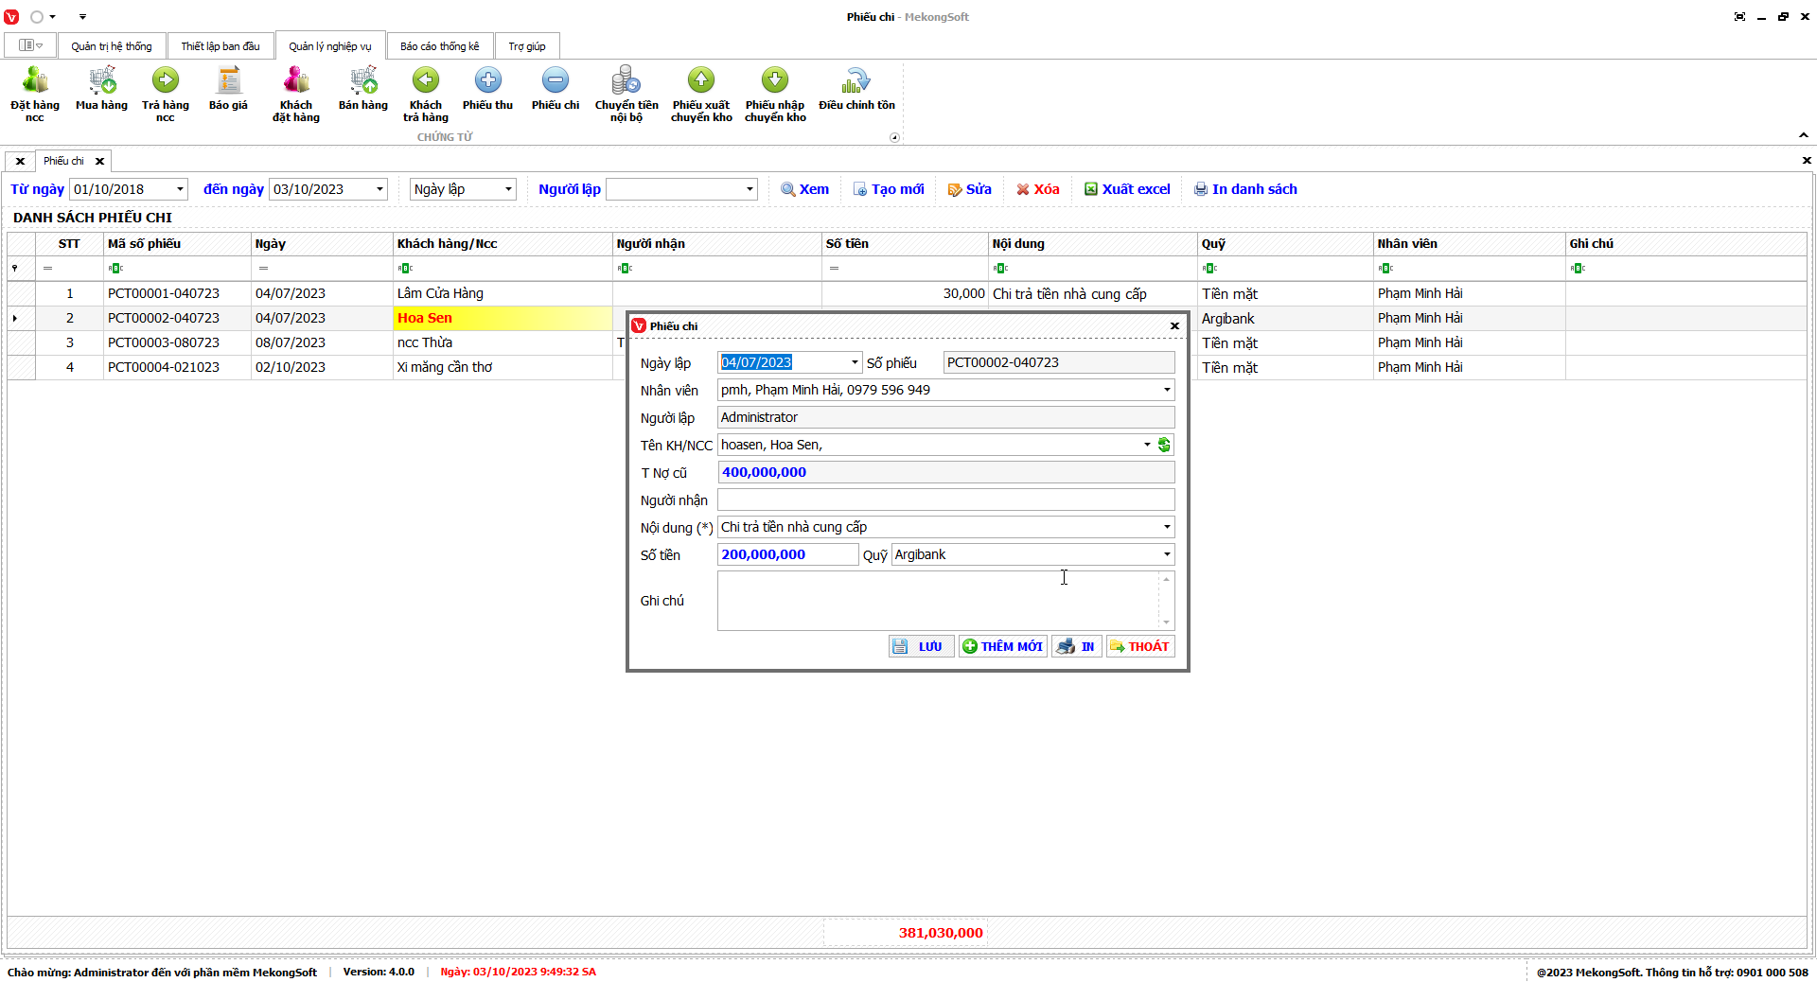Open the Quỹ Argibank dropdown

(x=1166, y=554)
